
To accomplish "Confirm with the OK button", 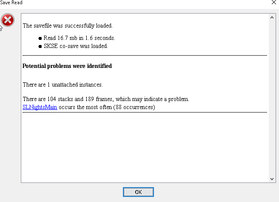I will point(138,192).
